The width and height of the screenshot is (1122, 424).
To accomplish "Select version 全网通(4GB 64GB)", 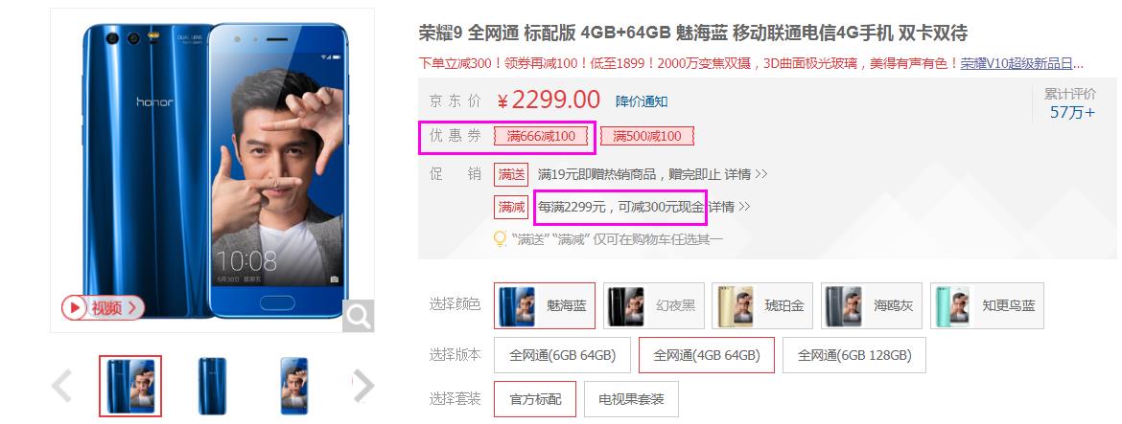I will tap(707, 355).
